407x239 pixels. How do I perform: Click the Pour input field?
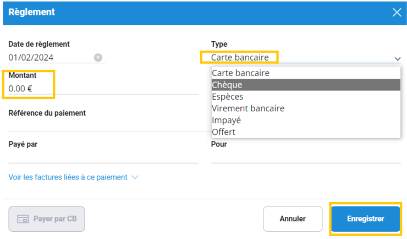(x=305, y=156)
